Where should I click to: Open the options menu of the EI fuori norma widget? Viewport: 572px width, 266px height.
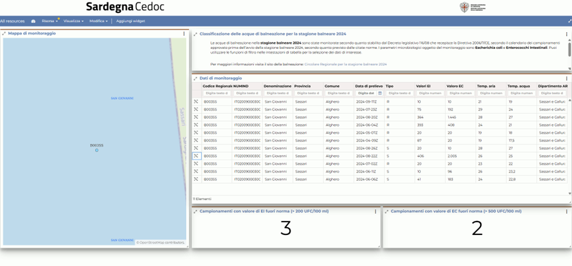[x=376, y=212]
